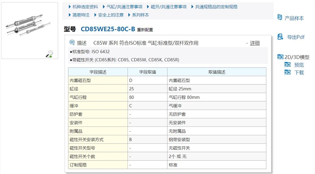The image size is (315, 174).
Task: Click value 80 in the 字段取值 column
Action: pos(148,97)
